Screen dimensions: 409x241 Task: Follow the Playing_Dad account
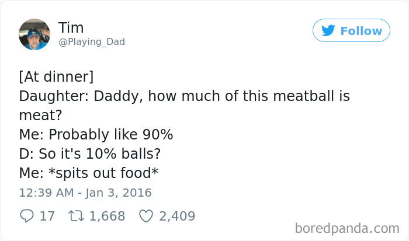coord(351,31)
